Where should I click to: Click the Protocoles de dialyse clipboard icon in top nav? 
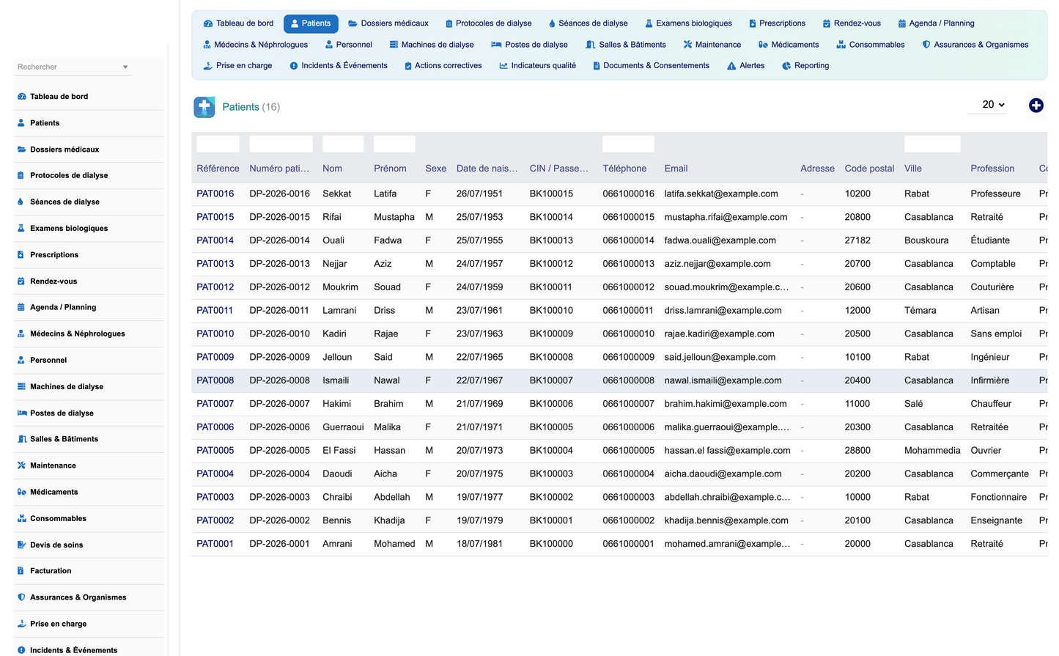click(449, 23)
